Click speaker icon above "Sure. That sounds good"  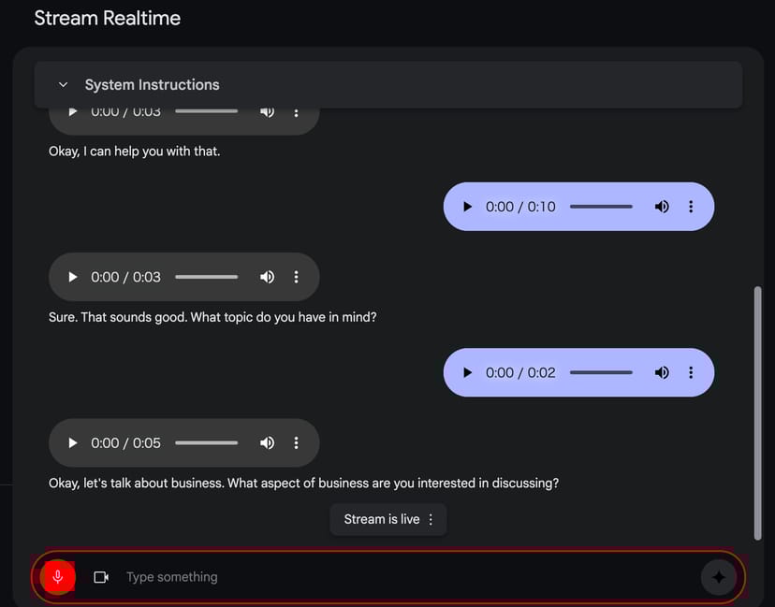coord(267,277)
